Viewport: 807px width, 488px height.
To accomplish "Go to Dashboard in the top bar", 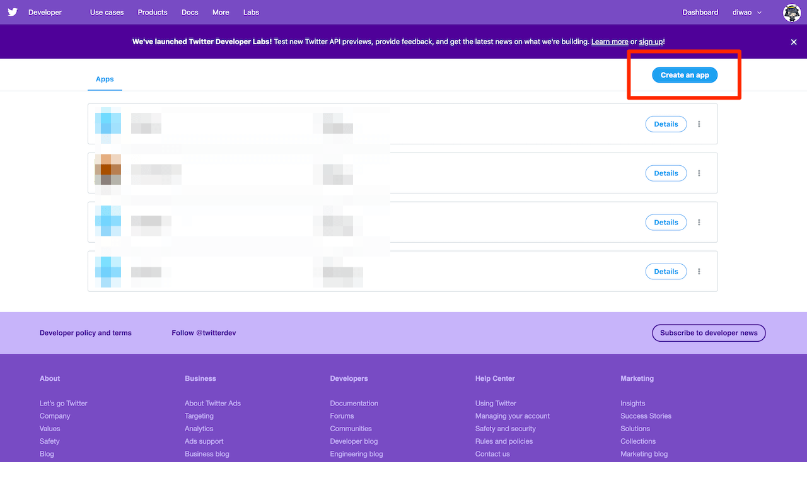I will 700,13.
